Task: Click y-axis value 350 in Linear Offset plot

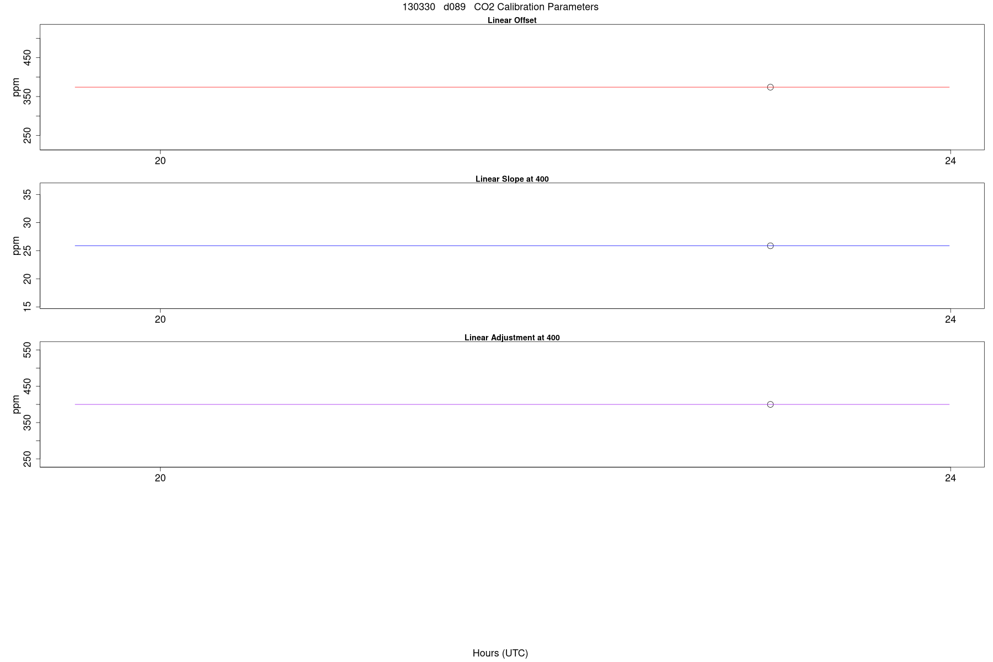Action: (28, 97)
